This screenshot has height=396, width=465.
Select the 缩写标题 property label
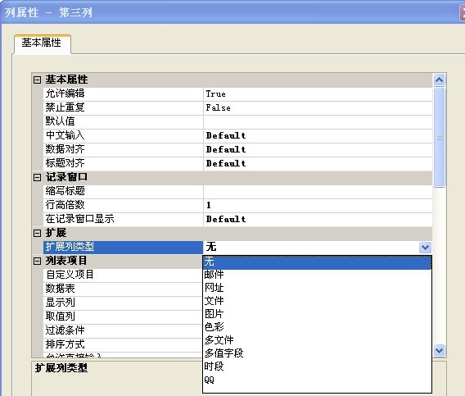[x=65, y=191]
